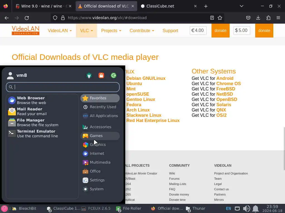This screenshot has width=285, height=213.
Task: Switch to Wine 9.0 tab
Action: click(43, 6)
